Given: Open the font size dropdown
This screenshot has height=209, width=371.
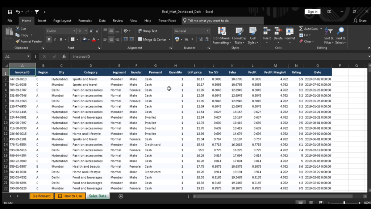Looking at the screenshot, I should point(86,31).
